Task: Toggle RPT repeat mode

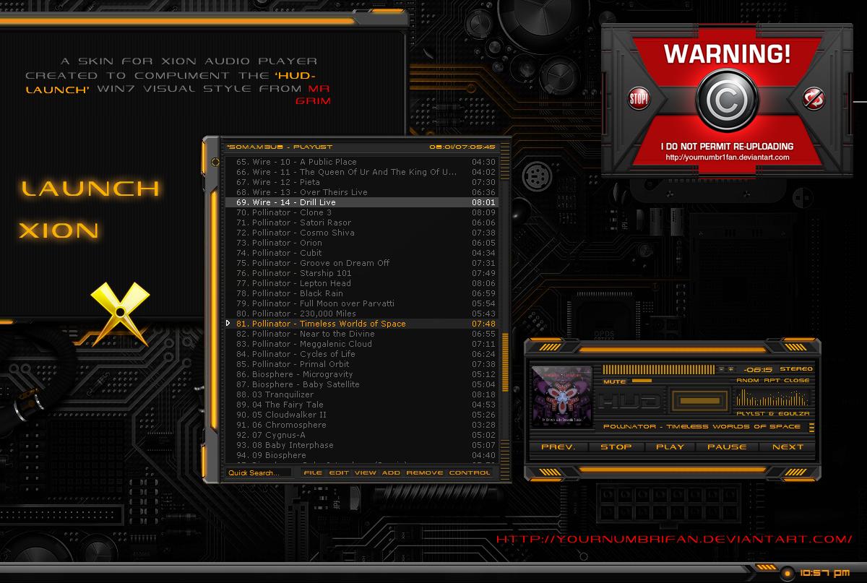Action: click(771, 380)
